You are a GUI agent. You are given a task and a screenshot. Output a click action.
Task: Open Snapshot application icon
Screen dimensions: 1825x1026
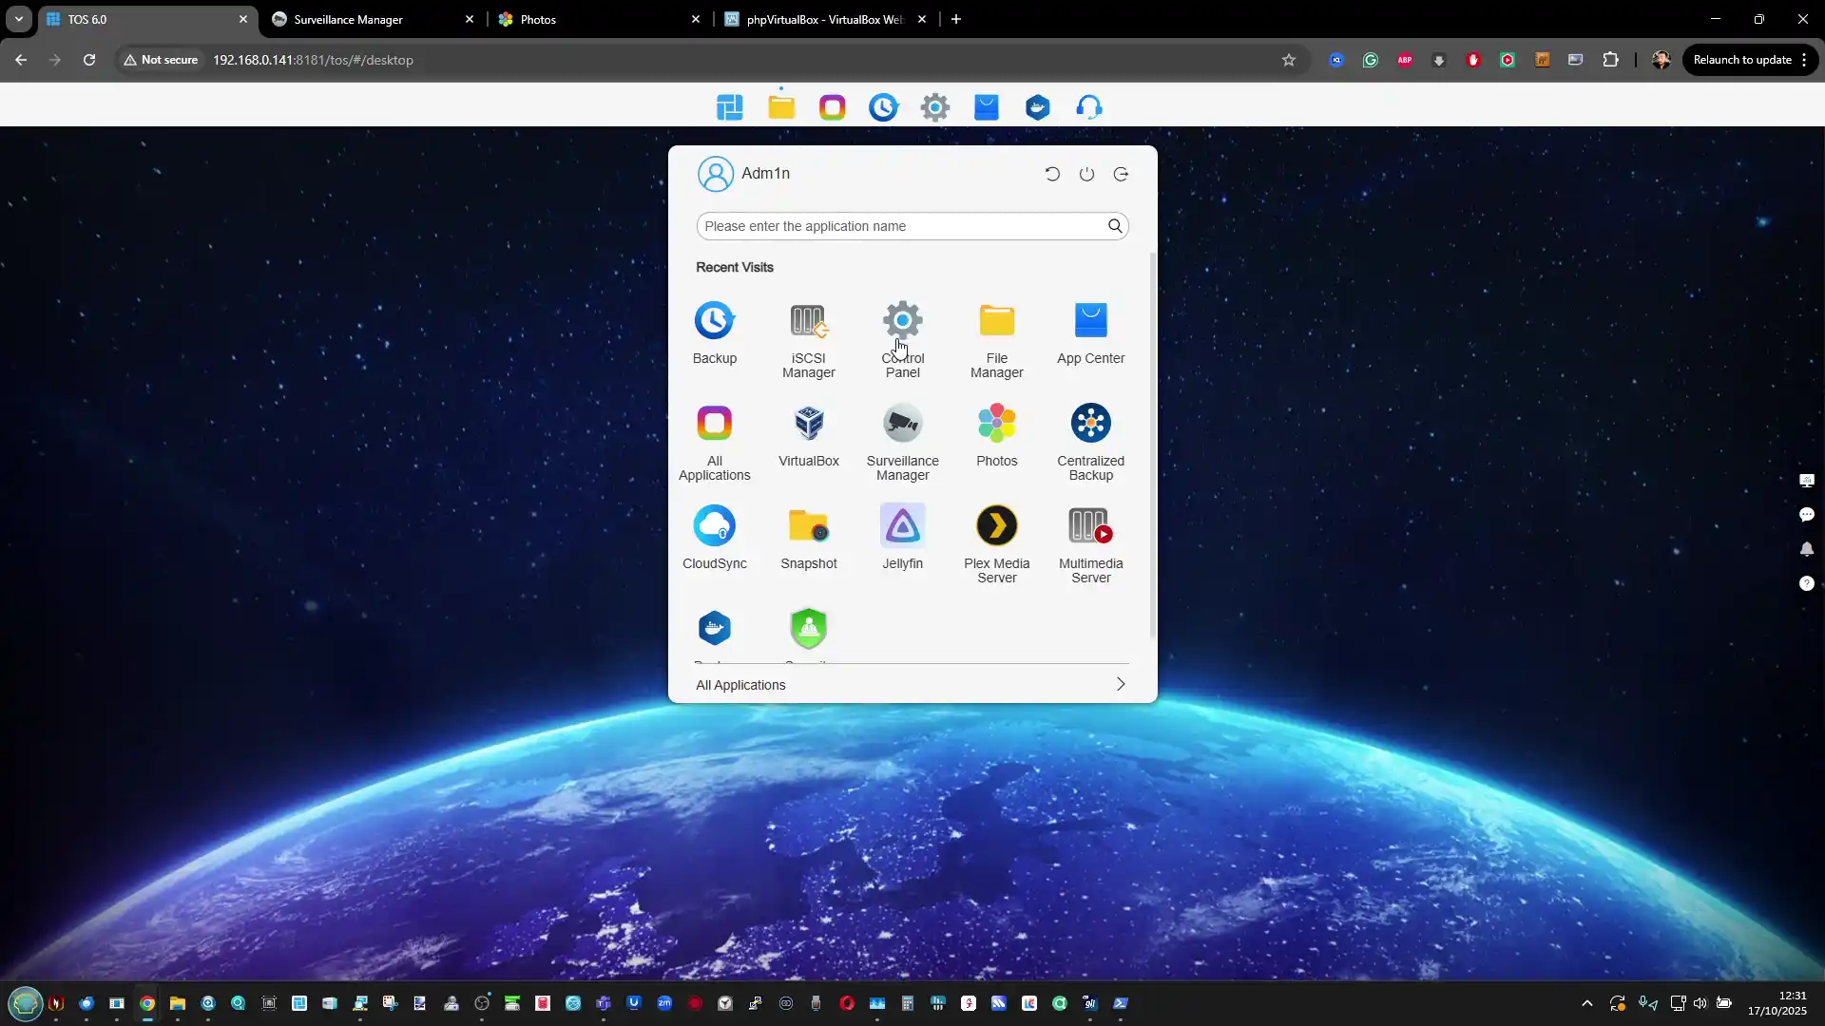(x=808, y=526)
